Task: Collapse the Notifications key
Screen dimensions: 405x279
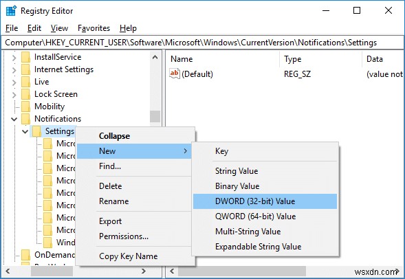Action: tap(14, 120)
